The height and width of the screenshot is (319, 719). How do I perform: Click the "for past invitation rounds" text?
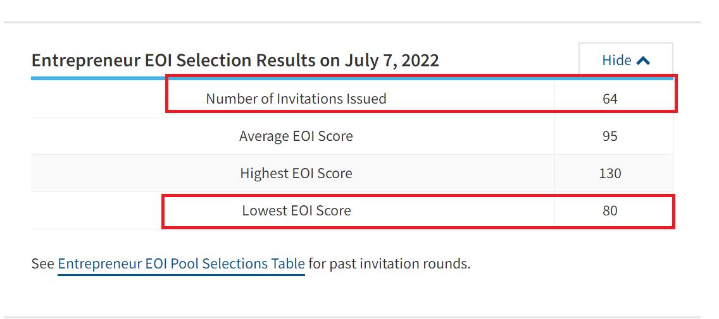pos(389,263)
